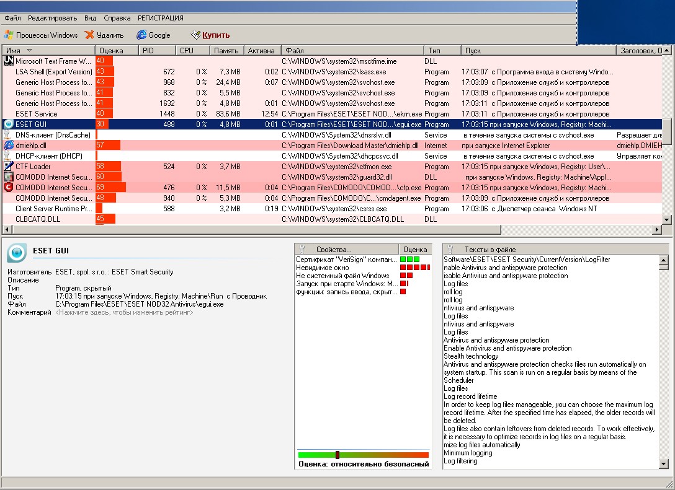Open the Справка menu

117,18
